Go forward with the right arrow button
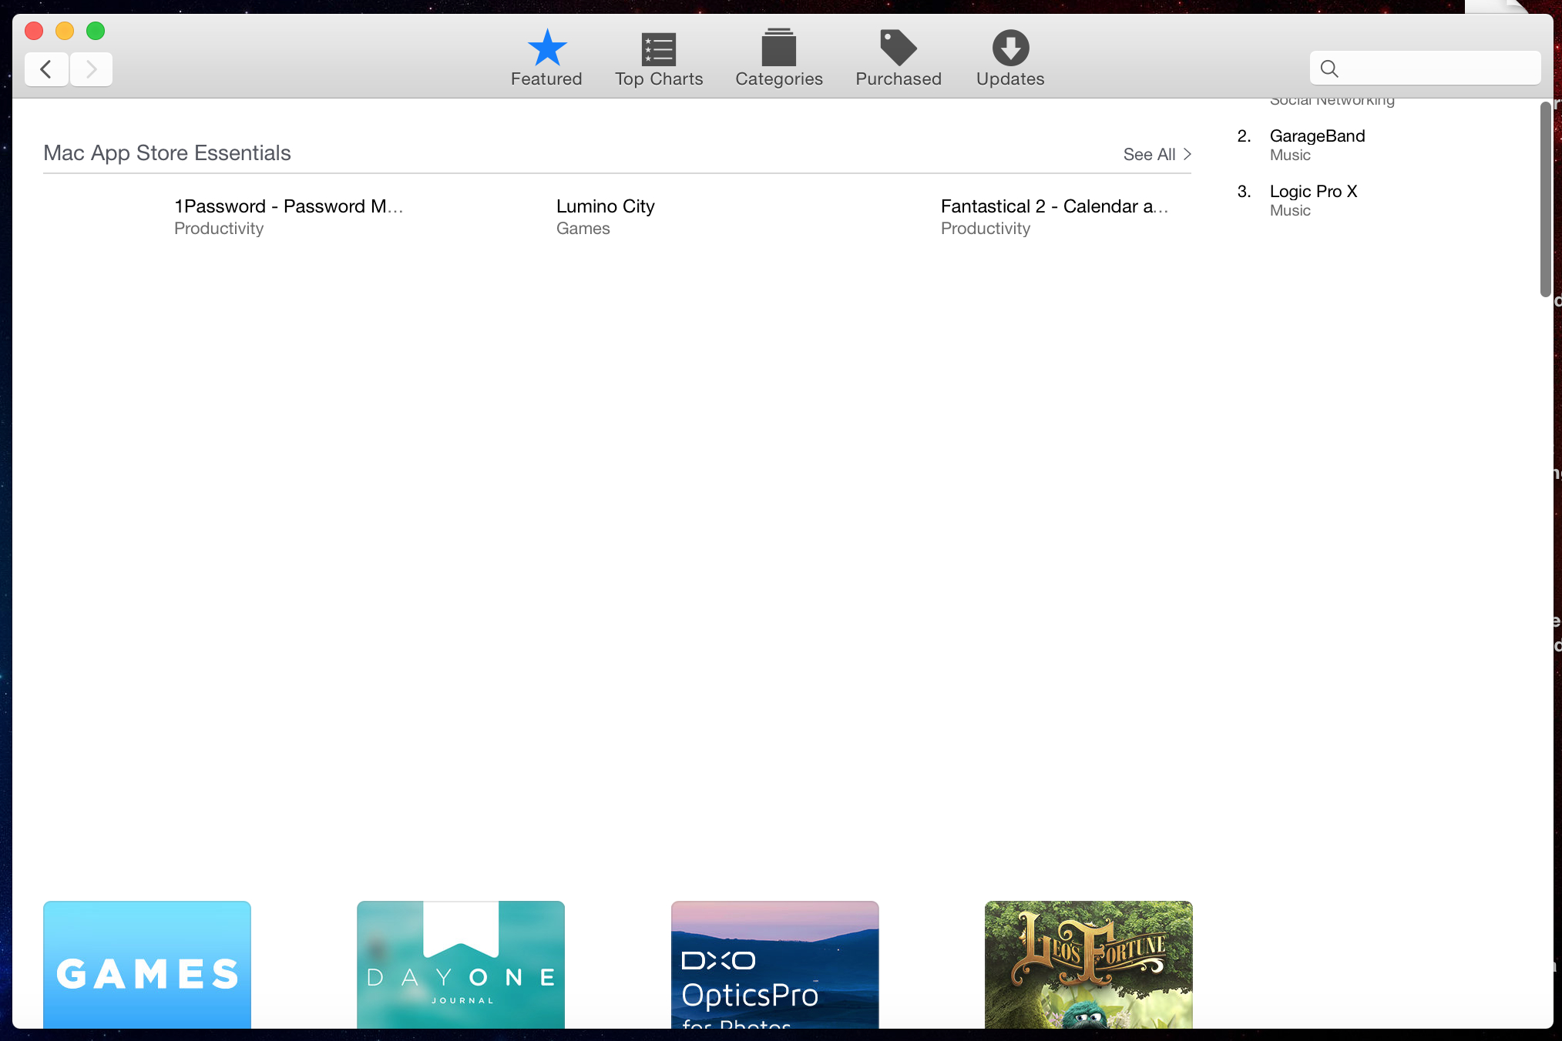 click(91, 69)
